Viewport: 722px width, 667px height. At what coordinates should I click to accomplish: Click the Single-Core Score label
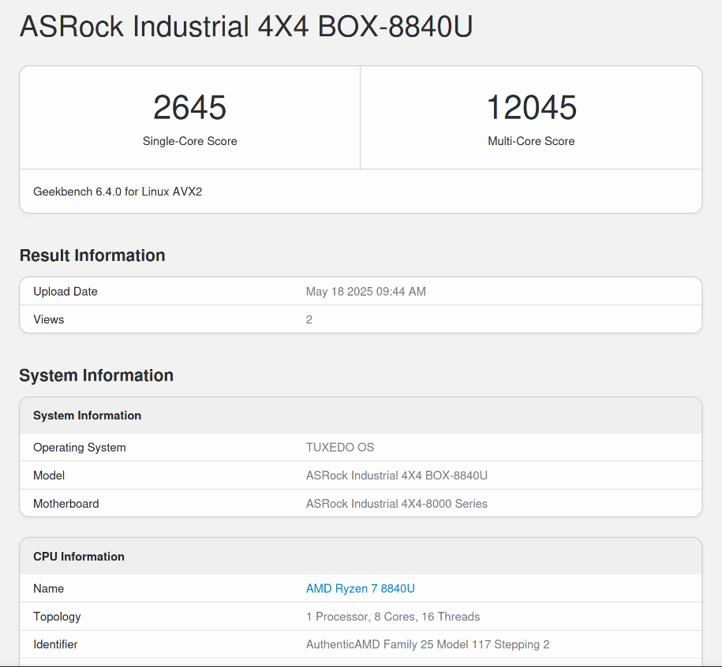[189, 141]
